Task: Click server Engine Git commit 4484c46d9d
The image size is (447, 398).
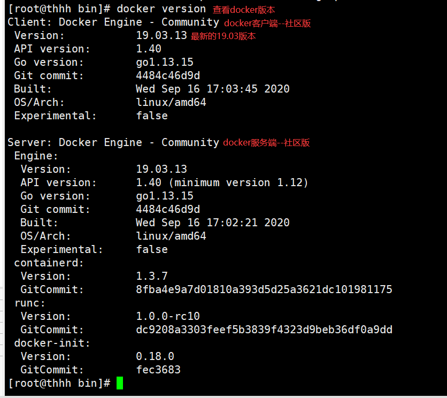Action: [168, 209]
